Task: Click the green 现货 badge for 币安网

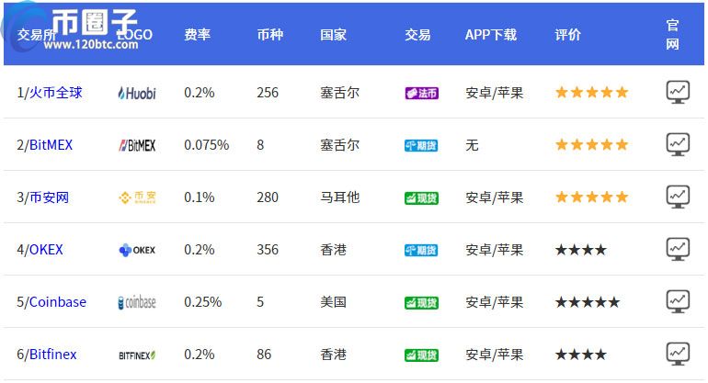Action: point(421,197)
